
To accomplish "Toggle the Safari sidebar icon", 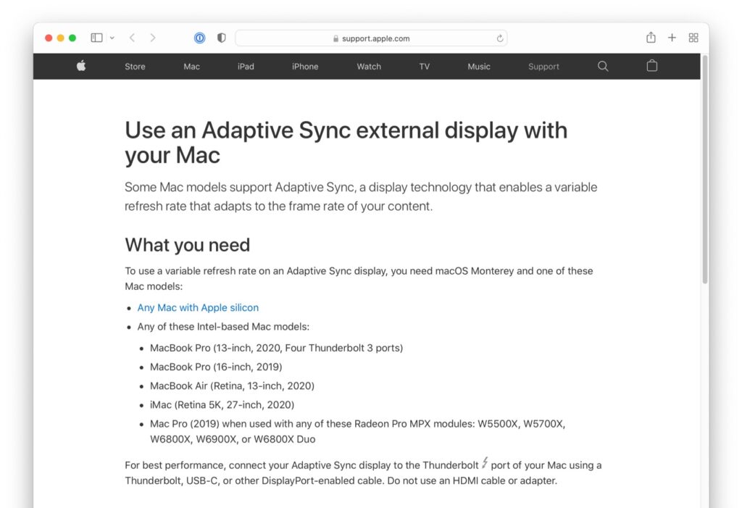I will coord(96,38).
